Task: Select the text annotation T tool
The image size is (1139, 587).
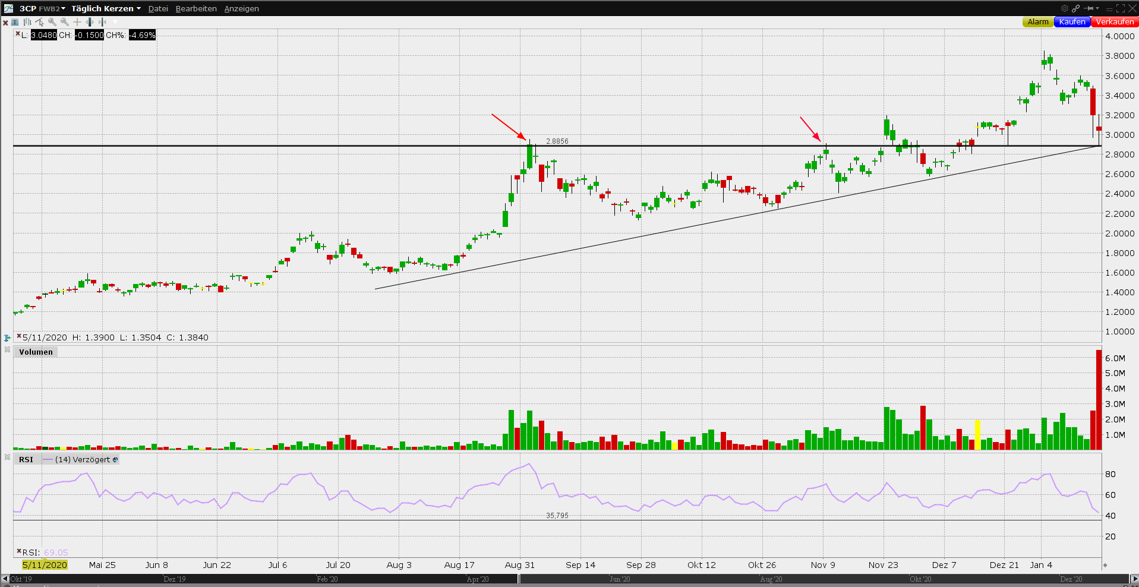Action: [x=15, y=23]
